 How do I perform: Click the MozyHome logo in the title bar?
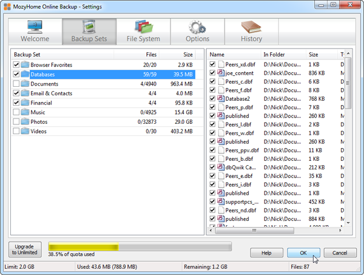pos(7,7)
